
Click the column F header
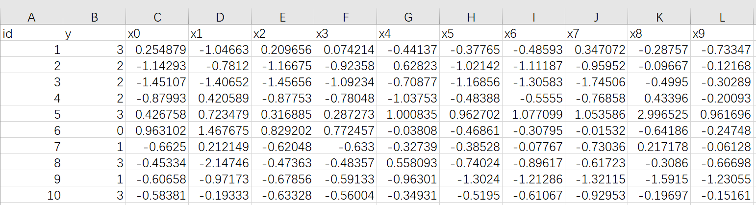tap(345, 18)
